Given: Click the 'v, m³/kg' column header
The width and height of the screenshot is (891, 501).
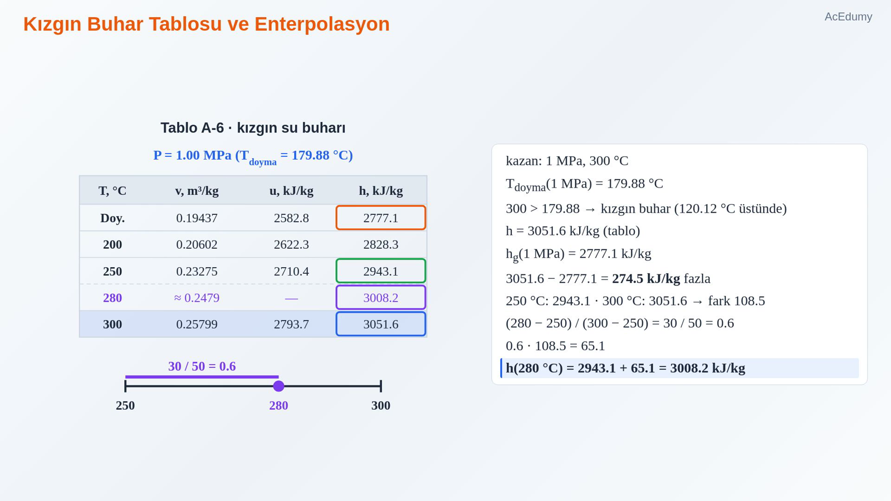Looking at the screenshot, I should pyautogui.click(x=197, y=191).
